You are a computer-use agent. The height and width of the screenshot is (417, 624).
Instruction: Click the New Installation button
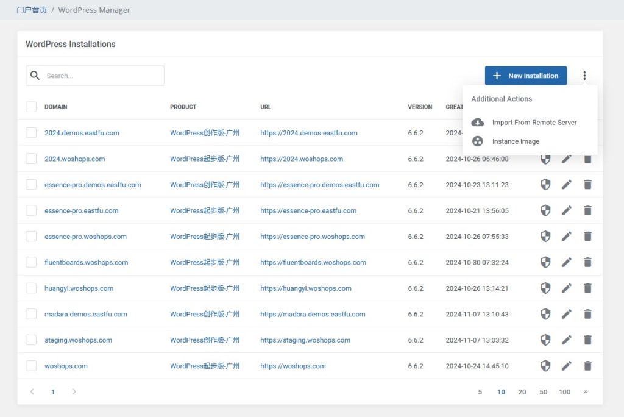tap(525, 76)
